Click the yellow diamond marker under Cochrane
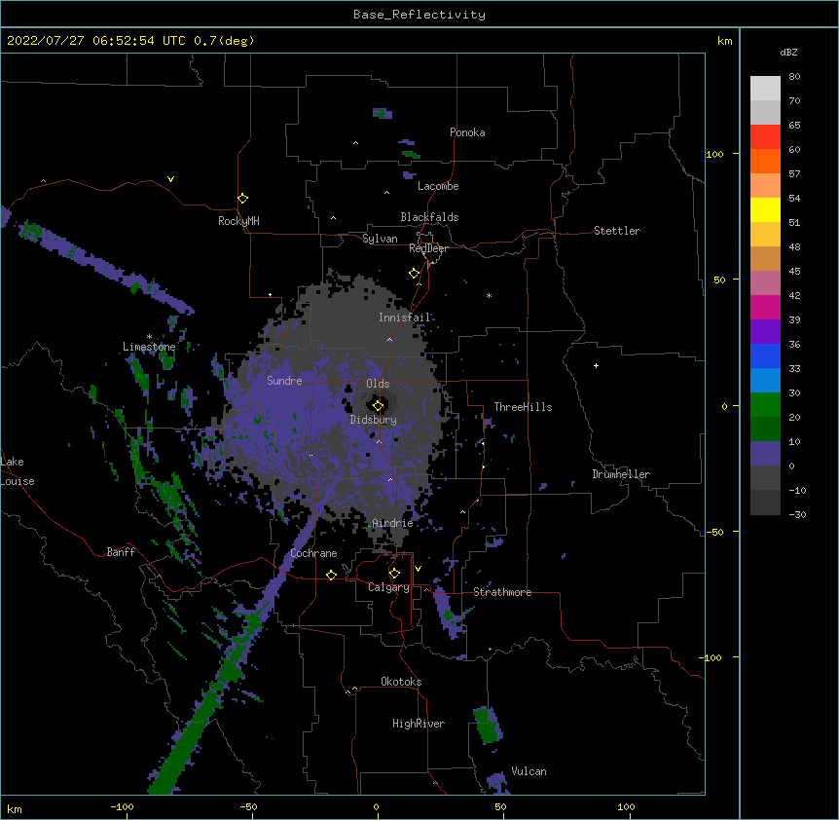 click(331, 575)
